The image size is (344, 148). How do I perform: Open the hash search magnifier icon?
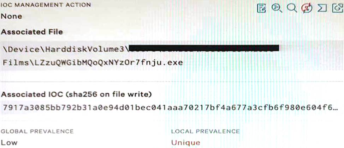pyautogui.click(x=277, y=8)
